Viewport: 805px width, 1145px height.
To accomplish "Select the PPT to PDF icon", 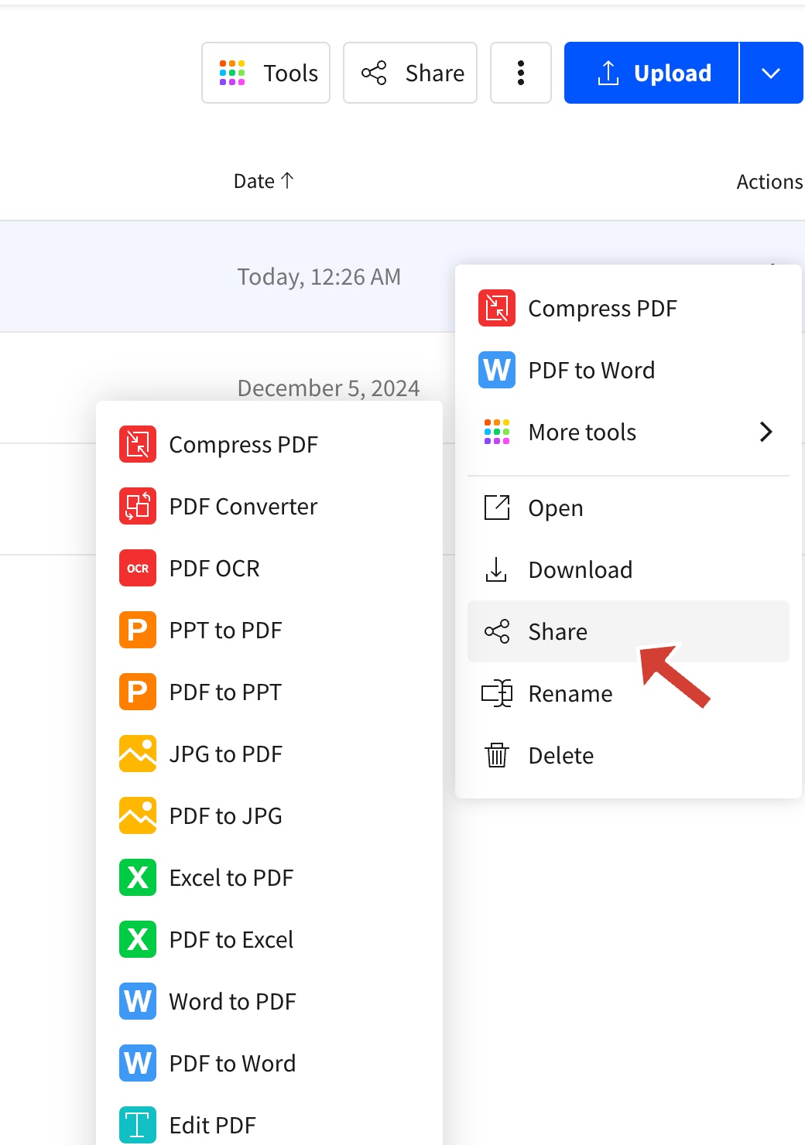I will (137, 630).
